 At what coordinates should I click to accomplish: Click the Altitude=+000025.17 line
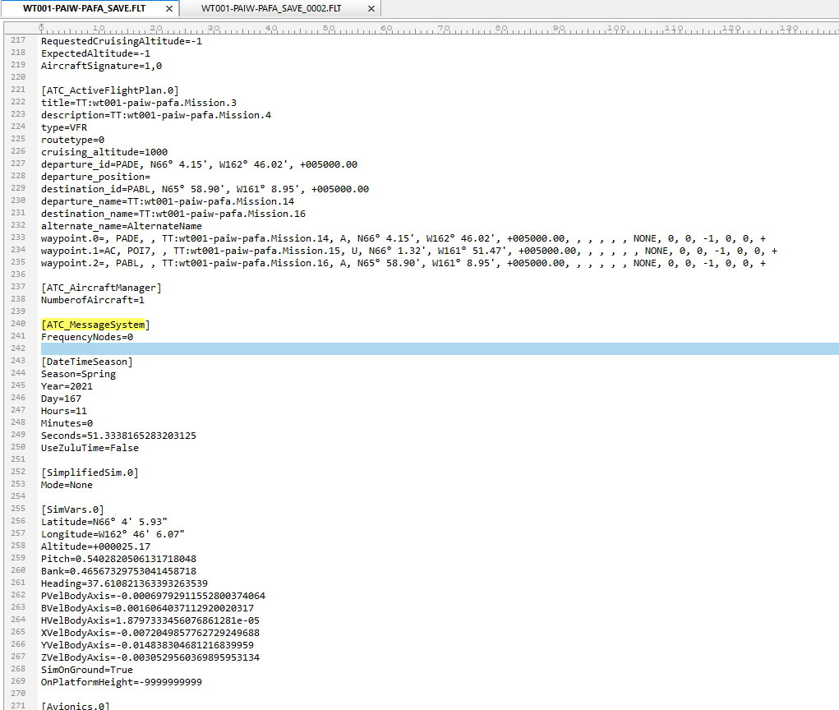[x=95, y=546]
